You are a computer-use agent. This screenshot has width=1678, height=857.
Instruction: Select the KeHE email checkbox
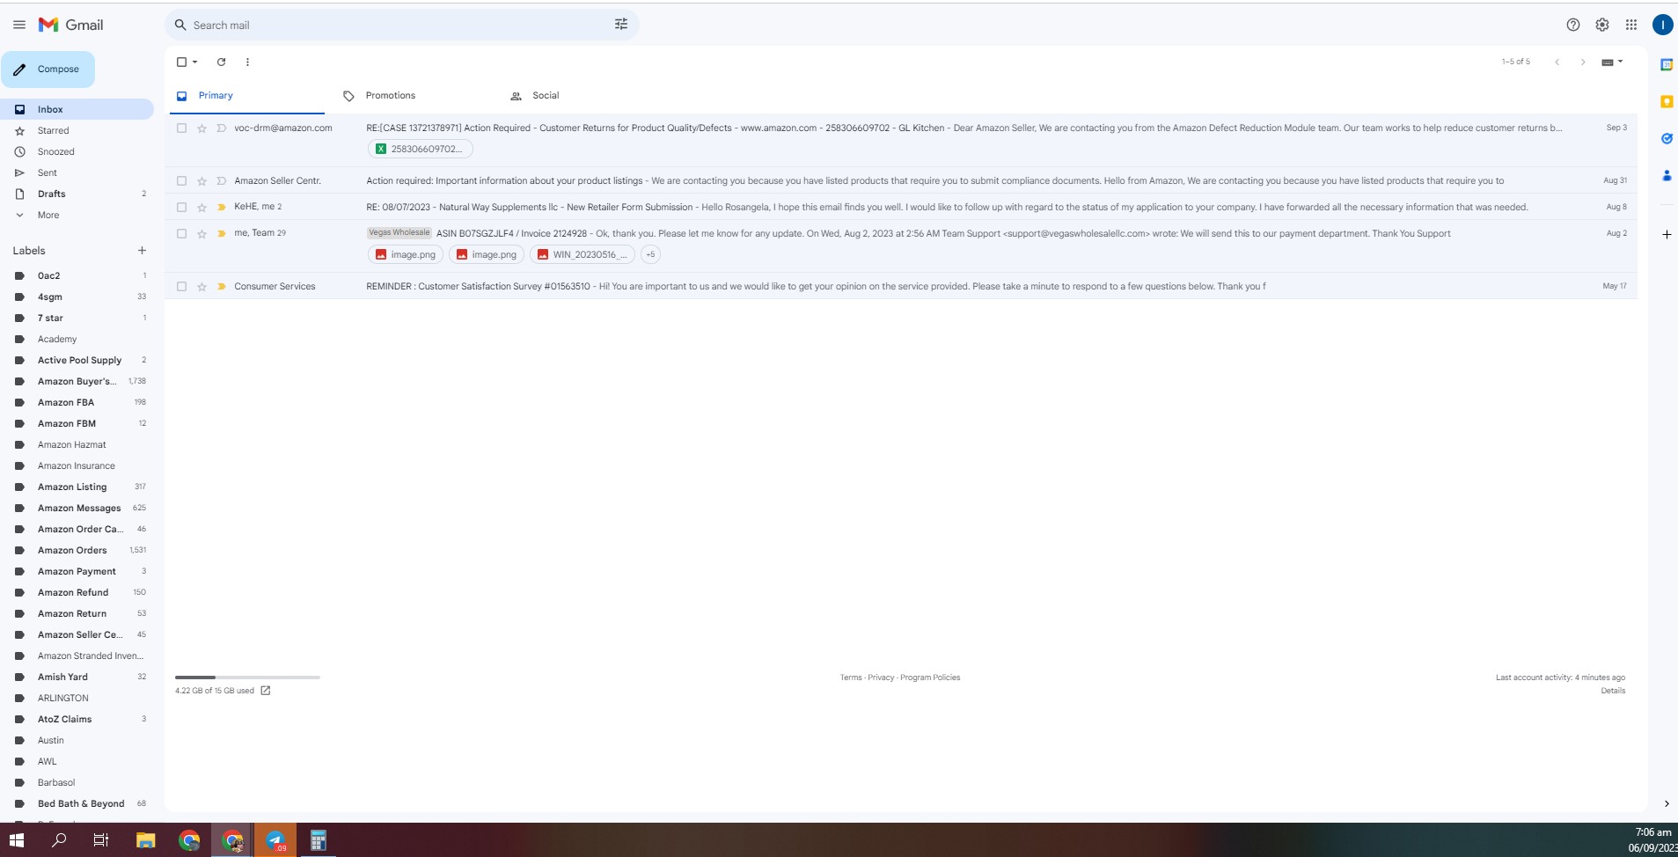181,208
